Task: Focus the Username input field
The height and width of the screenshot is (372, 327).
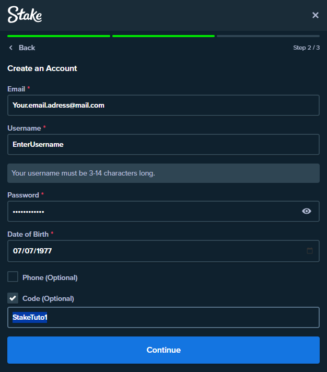Action: coord(163,145)
